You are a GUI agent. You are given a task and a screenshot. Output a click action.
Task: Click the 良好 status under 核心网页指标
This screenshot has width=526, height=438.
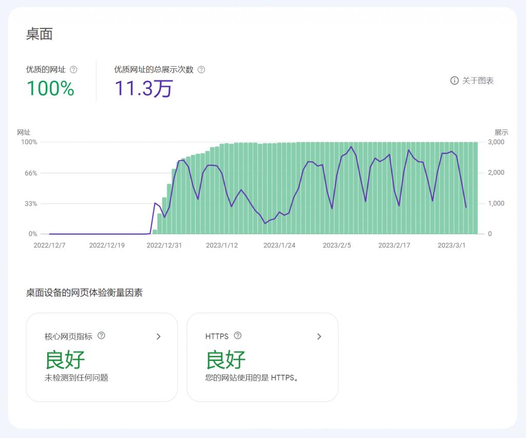64,360
